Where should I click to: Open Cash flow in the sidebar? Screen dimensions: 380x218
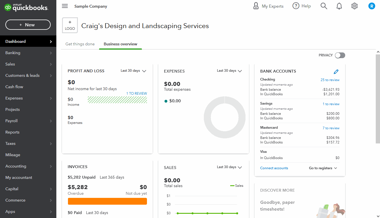coord(28,87)
